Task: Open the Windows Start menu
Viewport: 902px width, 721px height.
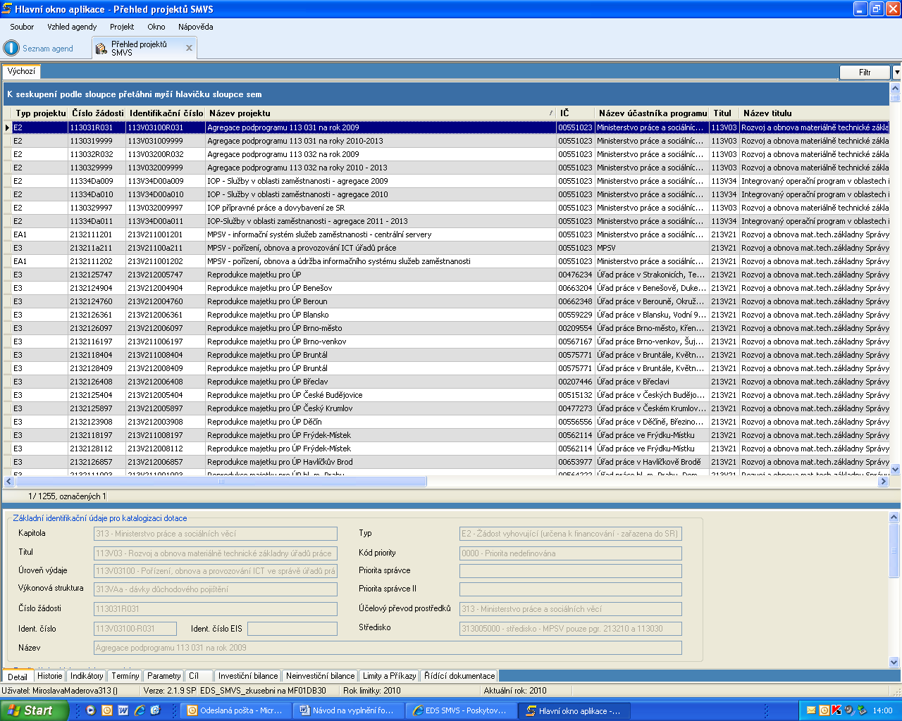Action: pos(35,710)
